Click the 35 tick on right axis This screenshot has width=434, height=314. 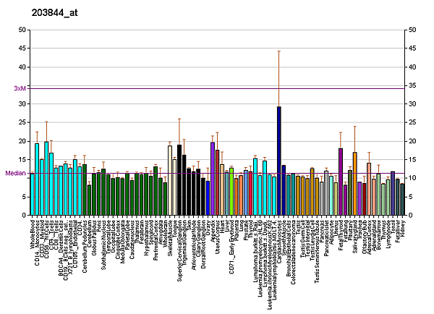pyautogui.click(x=412, y=85)
